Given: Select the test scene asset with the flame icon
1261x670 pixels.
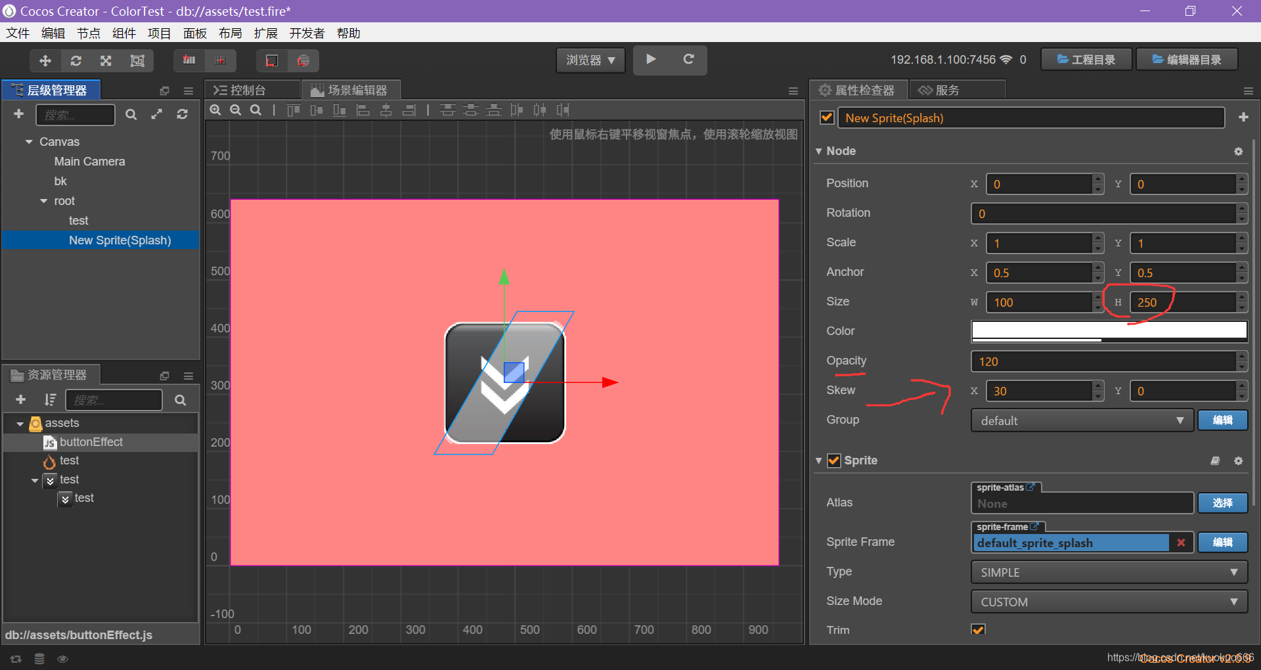Looking at the screenshot, I should click(69, 460).
